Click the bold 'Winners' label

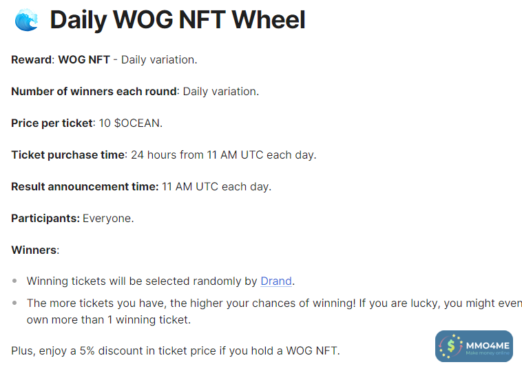pyautogui.click(x=34, y=250)
